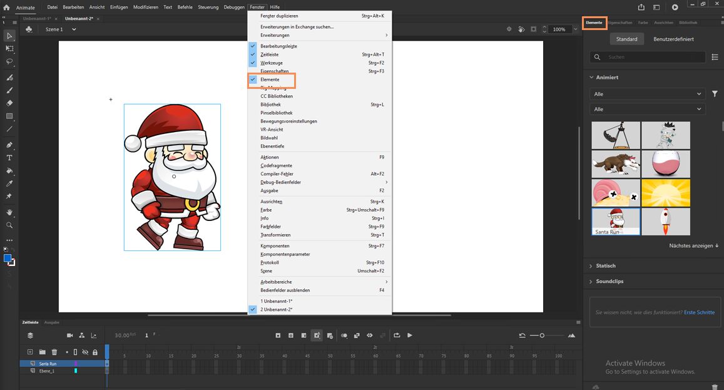Viewport: 724px width, 390px height.
Task: Select the Eraser tool
Action: tap(9, 103)
